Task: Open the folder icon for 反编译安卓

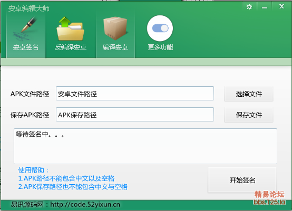Action: point(71,29)
